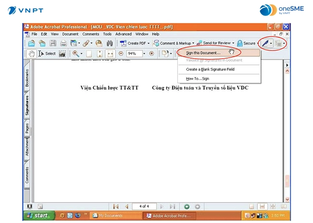The width and height of the screenshot is (313, 223).
Task: Switch to Facing page layout
Action: point(283,207)
